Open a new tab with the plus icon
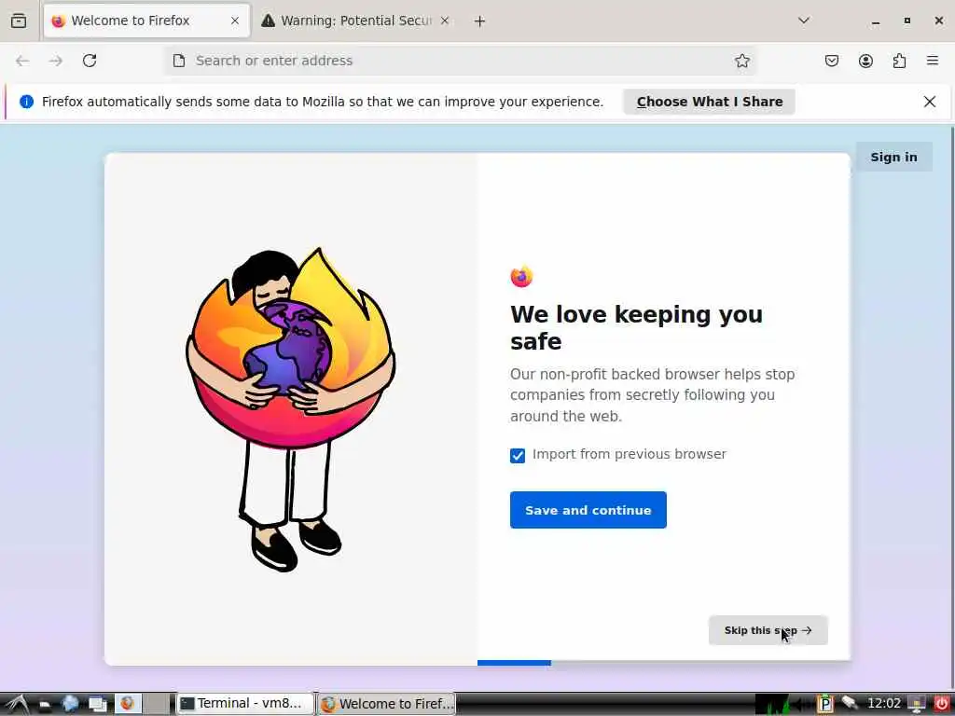 click(480, 21)
